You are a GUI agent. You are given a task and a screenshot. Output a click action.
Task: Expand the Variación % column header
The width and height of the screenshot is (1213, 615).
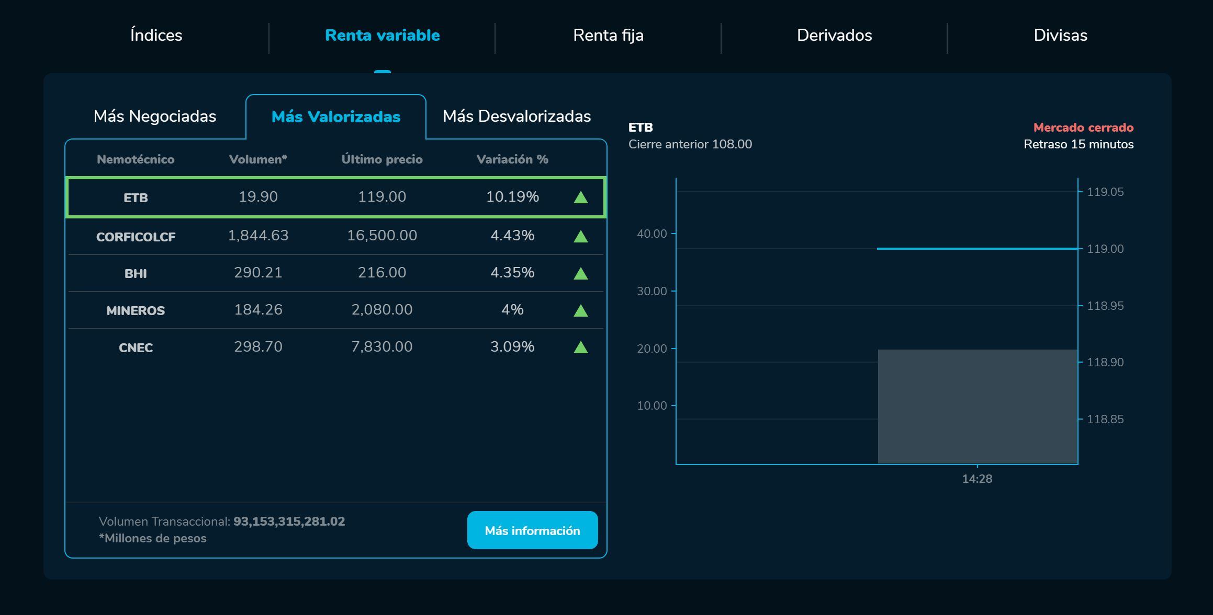coord(512,159)
